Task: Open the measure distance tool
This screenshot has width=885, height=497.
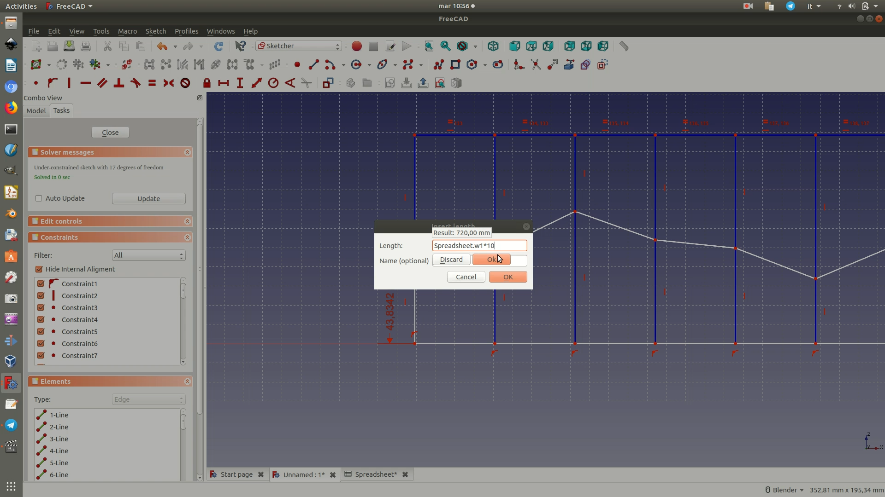Action: (x=624, y=46)
